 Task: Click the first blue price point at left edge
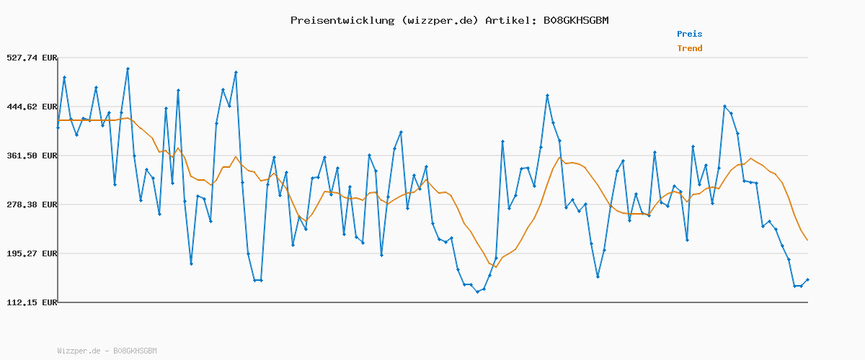pos(58,127)
